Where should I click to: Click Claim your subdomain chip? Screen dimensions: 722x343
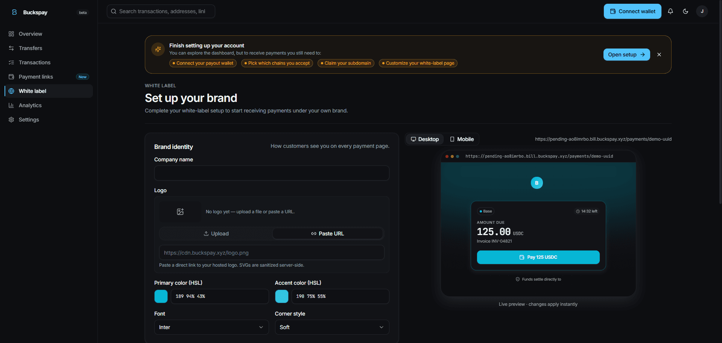[346, 63]
